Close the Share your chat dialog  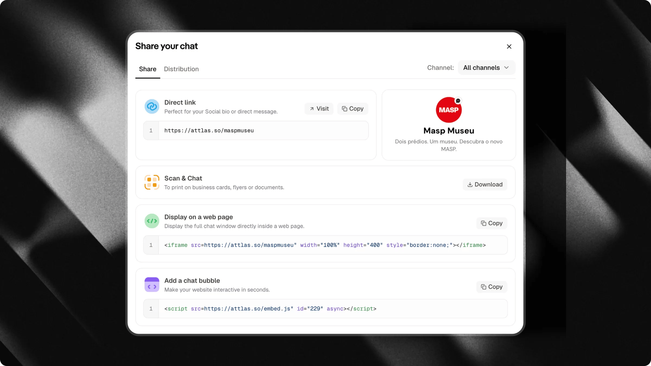point(509,47)
